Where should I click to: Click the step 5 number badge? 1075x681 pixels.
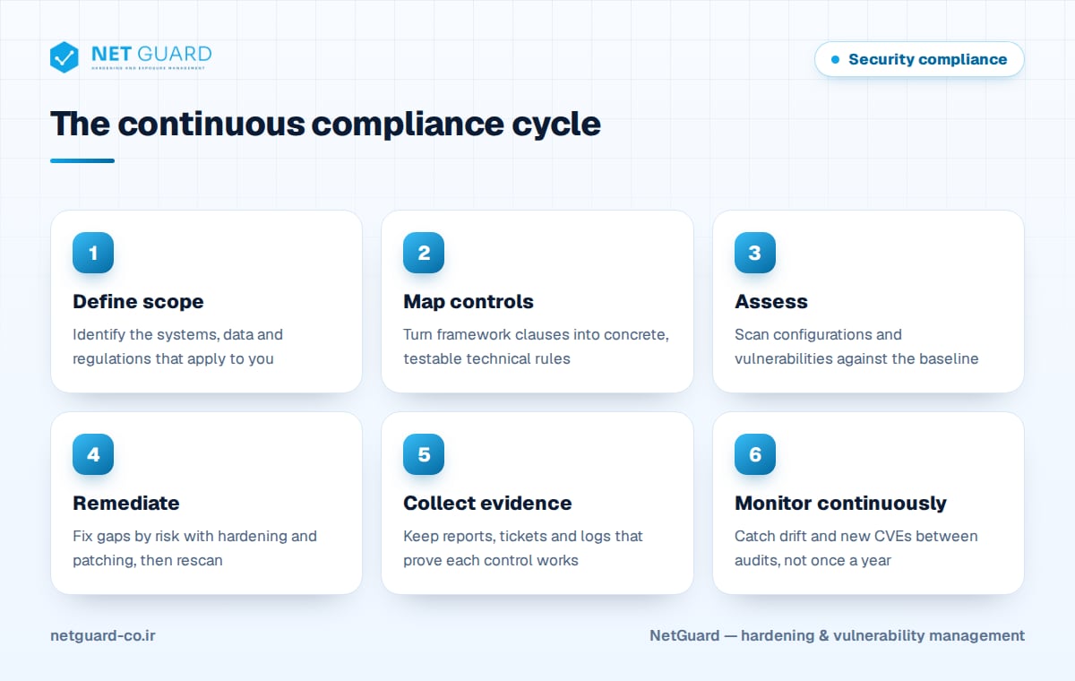click(424, 454)
